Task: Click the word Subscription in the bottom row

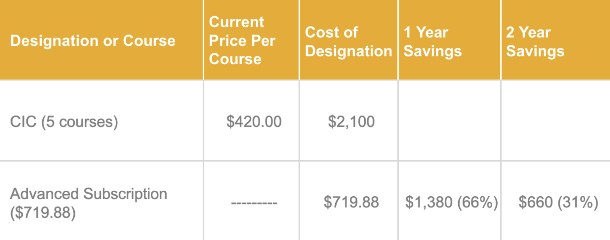Action: (x=125, y=194)
